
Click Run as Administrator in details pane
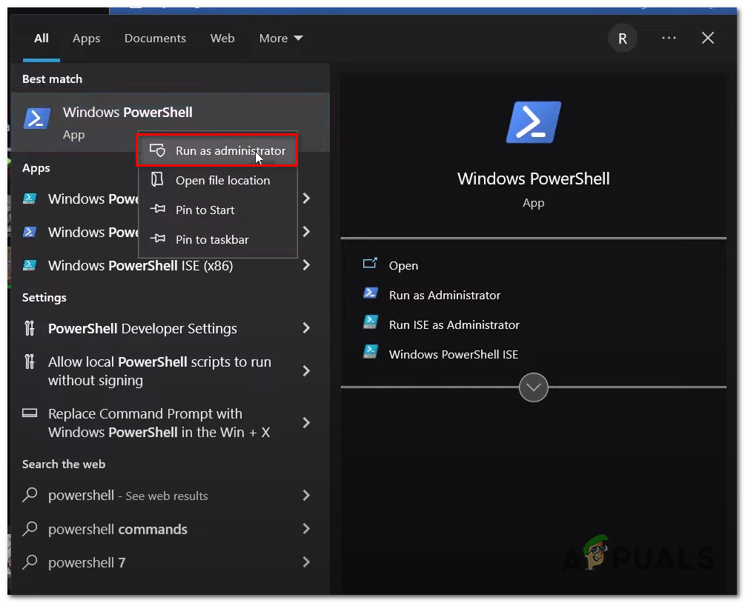[x=445, y=296]
